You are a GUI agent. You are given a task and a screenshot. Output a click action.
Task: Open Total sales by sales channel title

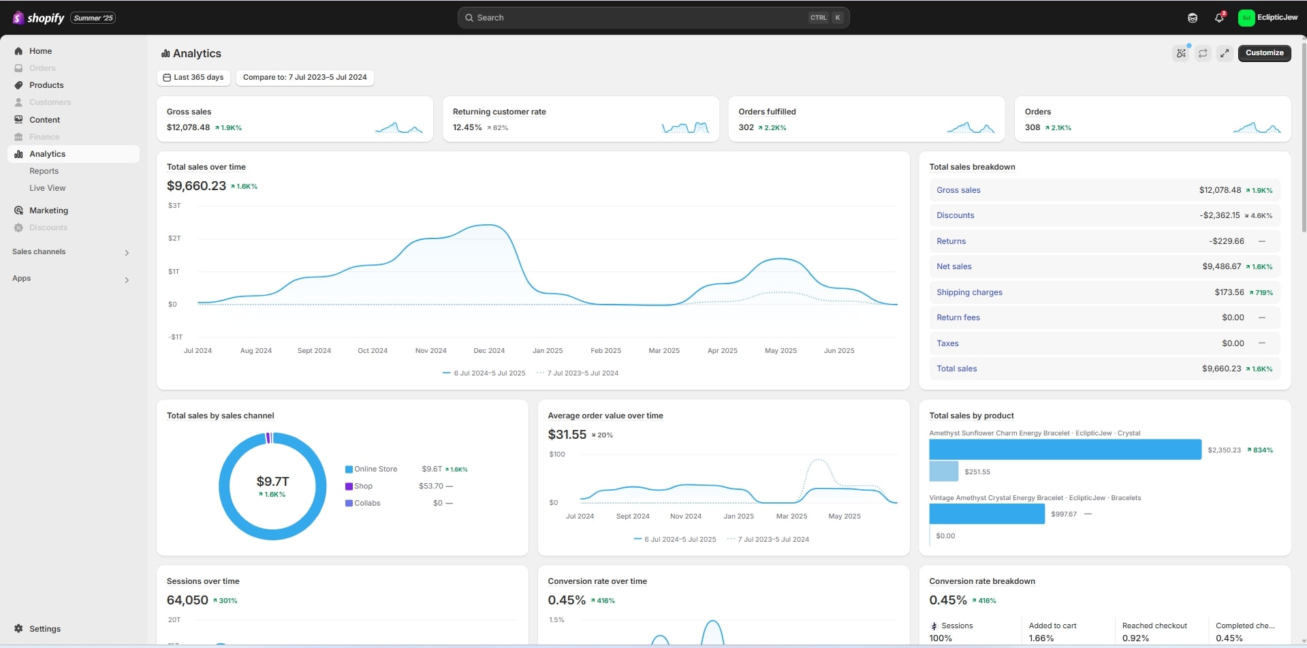click(x=220, y=416)
